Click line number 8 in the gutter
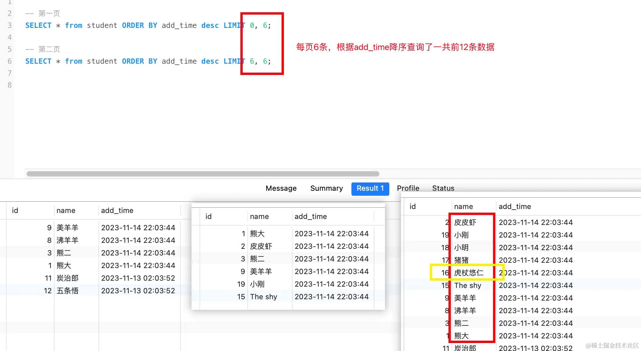Viewport: 641px width, 351px height. [10, 85]
